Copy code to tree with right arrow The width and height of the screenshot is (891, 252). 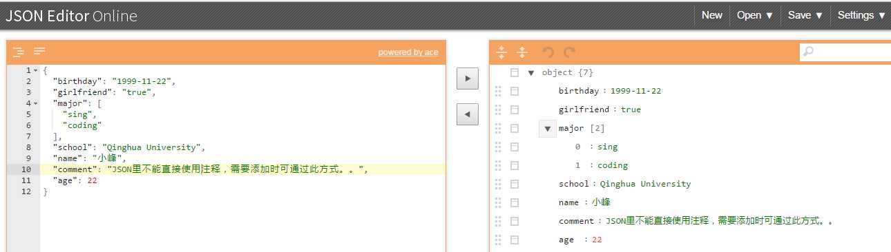coord(468,78)
